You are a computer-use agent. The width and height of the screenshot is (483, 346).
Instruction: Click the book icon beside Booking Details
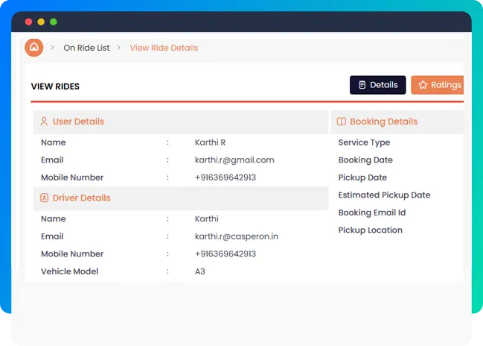341,122
